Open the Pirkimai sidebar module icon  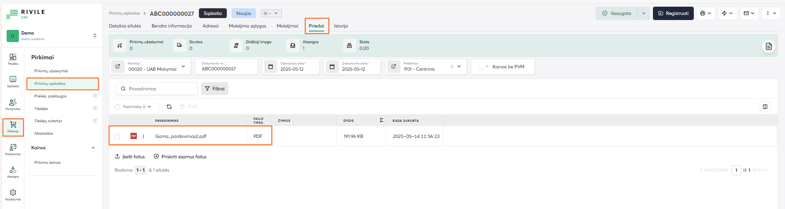(13, 127)
